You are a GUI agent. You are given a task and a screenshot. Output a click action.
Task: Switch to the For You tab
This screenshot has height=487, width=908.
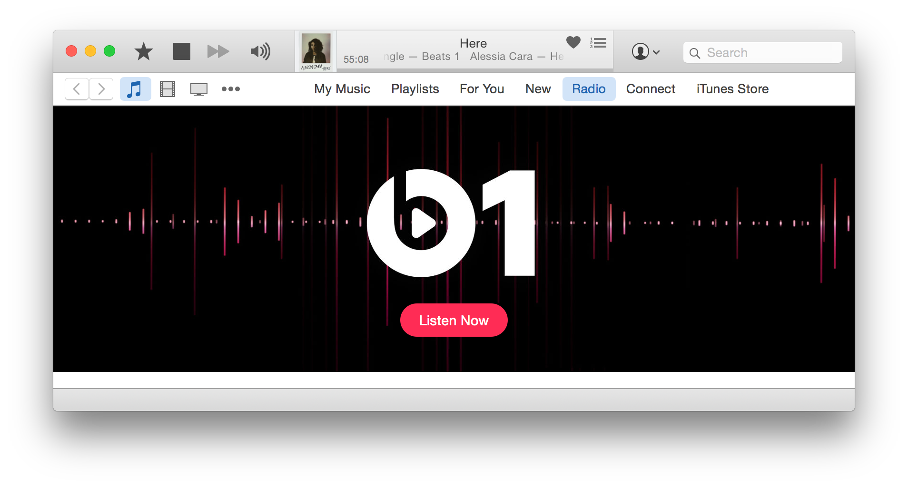coord(482,89)
